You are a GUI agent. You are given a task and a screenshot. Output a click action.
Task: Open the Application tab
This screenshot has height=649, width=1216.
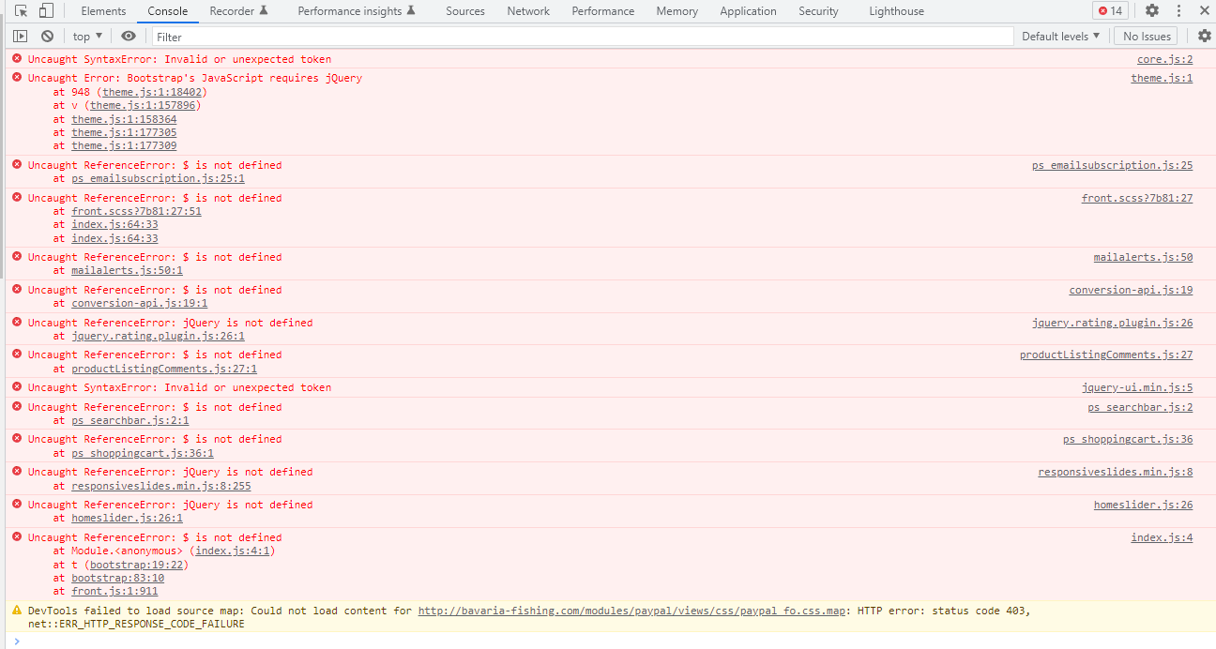(x=748, y=11)
